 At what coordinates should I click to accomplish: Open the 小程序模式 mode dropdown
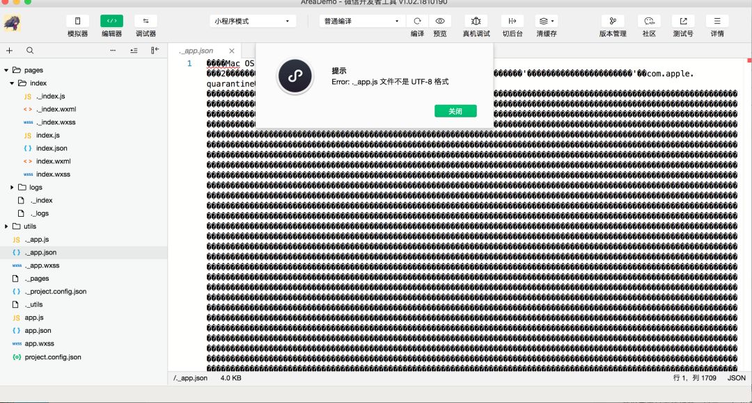point(253,21)
